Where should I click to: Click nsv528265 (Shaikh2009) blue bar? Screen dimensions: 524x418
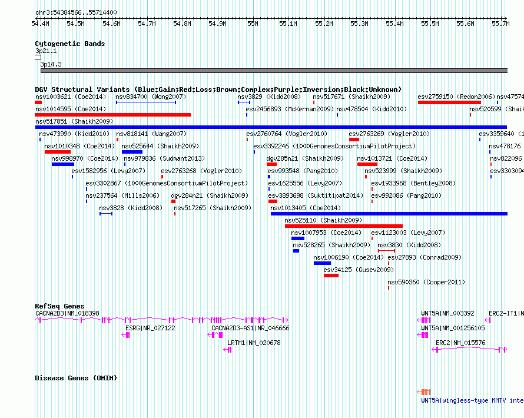(x=296, y=251)
